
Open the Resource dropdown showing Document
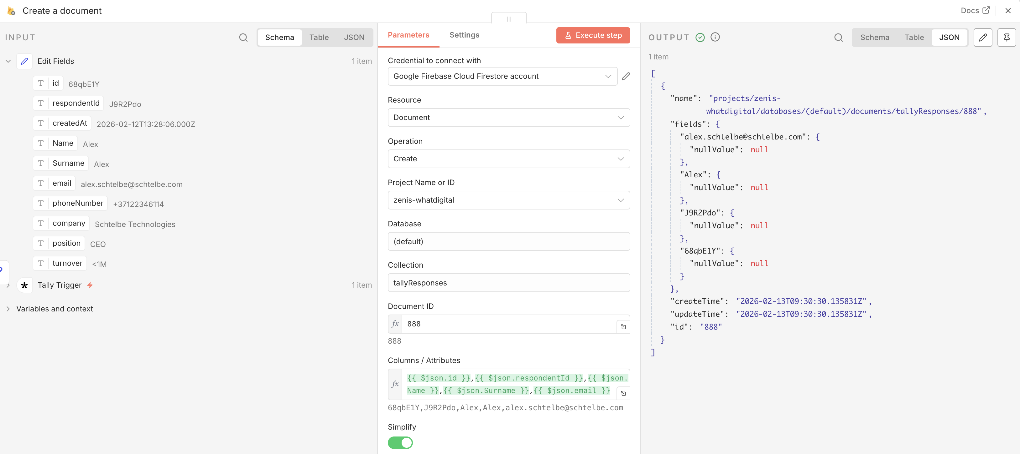[508, 118]
